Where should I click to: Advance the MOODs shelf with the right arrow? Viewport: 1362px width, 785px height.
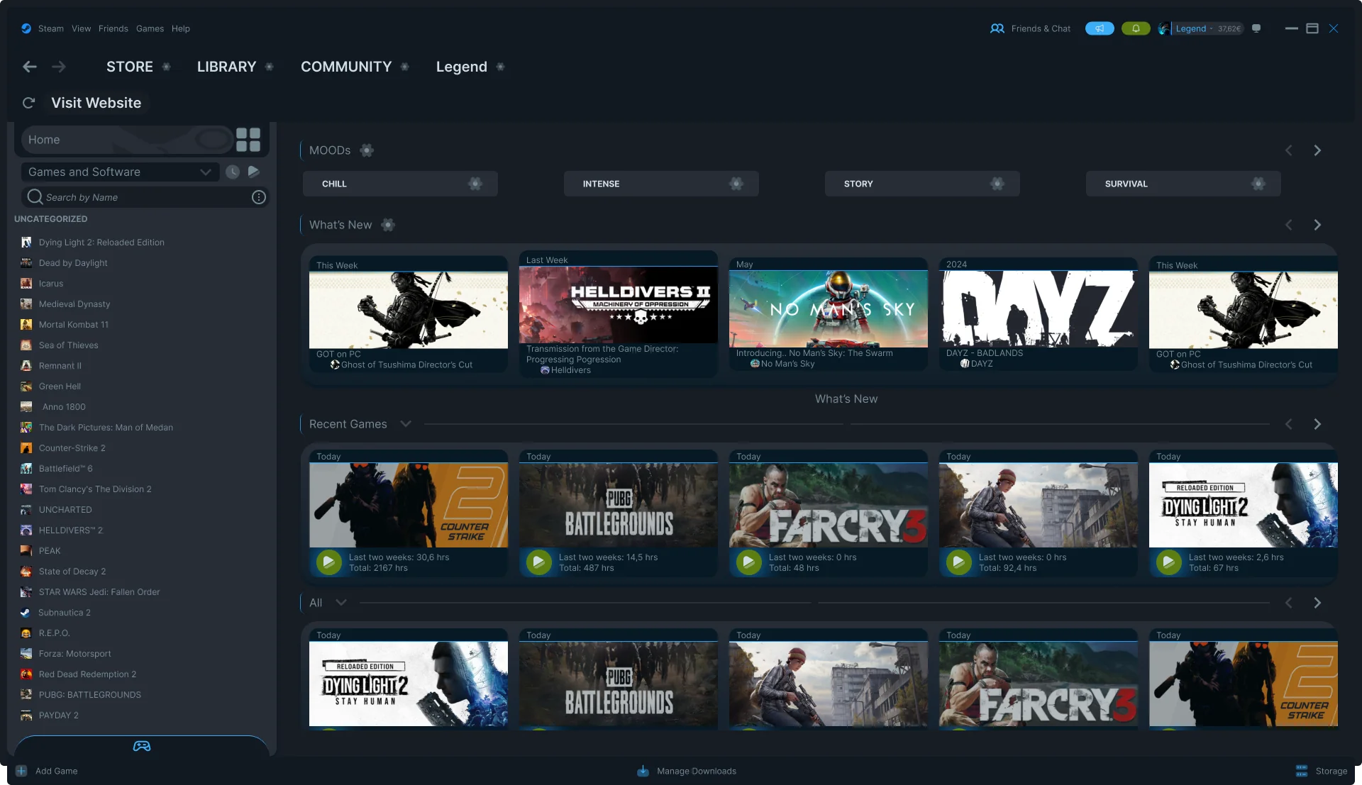(1317, 150)
